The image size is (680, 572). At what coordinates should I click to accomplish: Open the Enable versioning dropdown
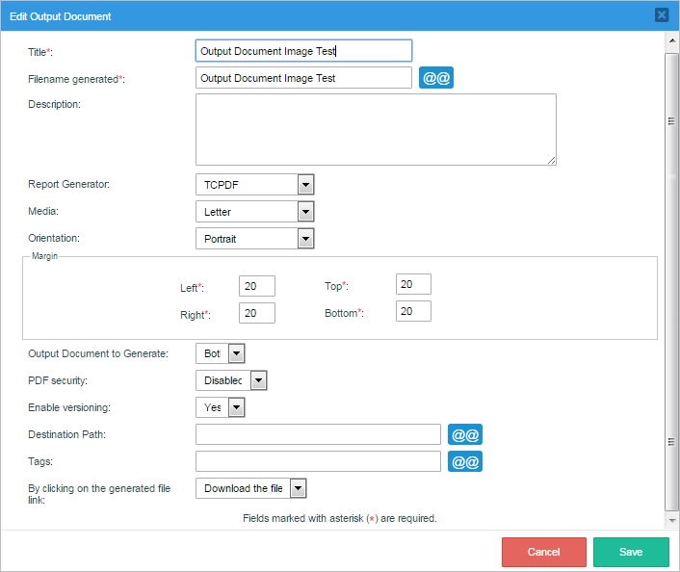tap(221, 407)
